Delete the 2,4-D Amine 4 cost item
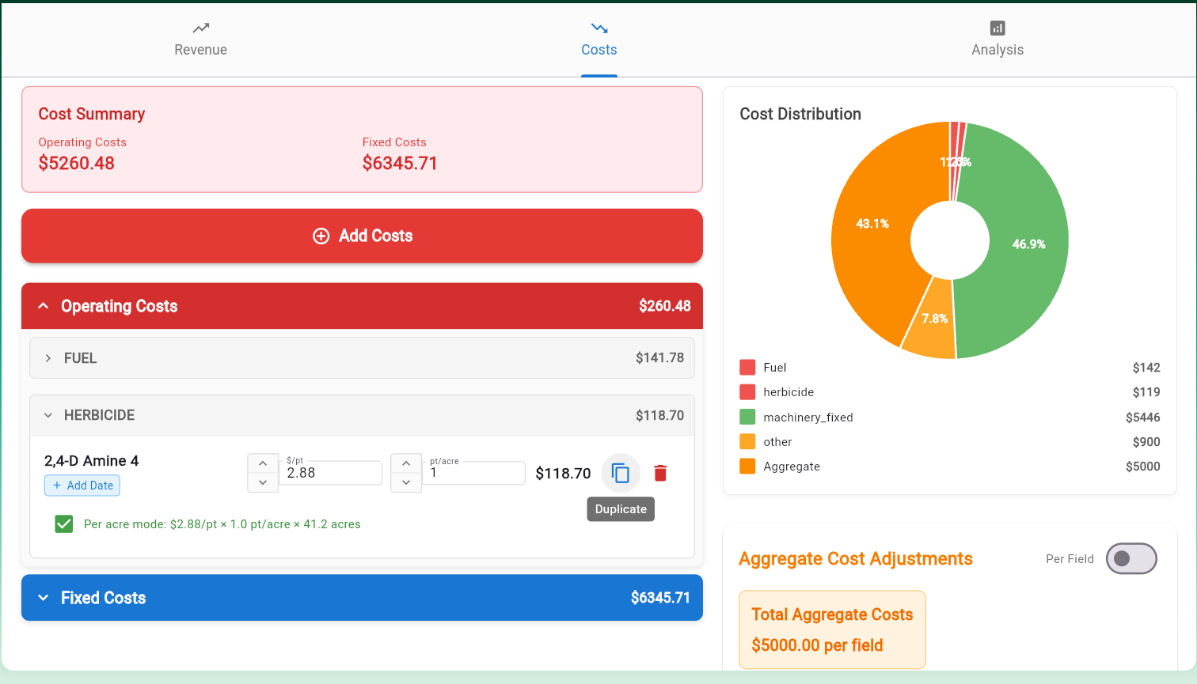 coord(660,473)
